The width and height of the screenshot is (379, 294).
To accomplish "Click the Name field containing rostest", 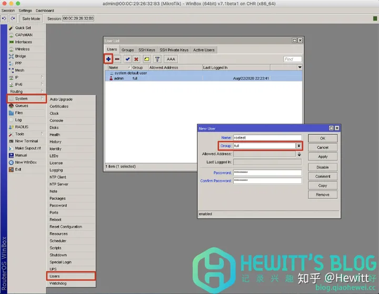I will click(267, 138).
